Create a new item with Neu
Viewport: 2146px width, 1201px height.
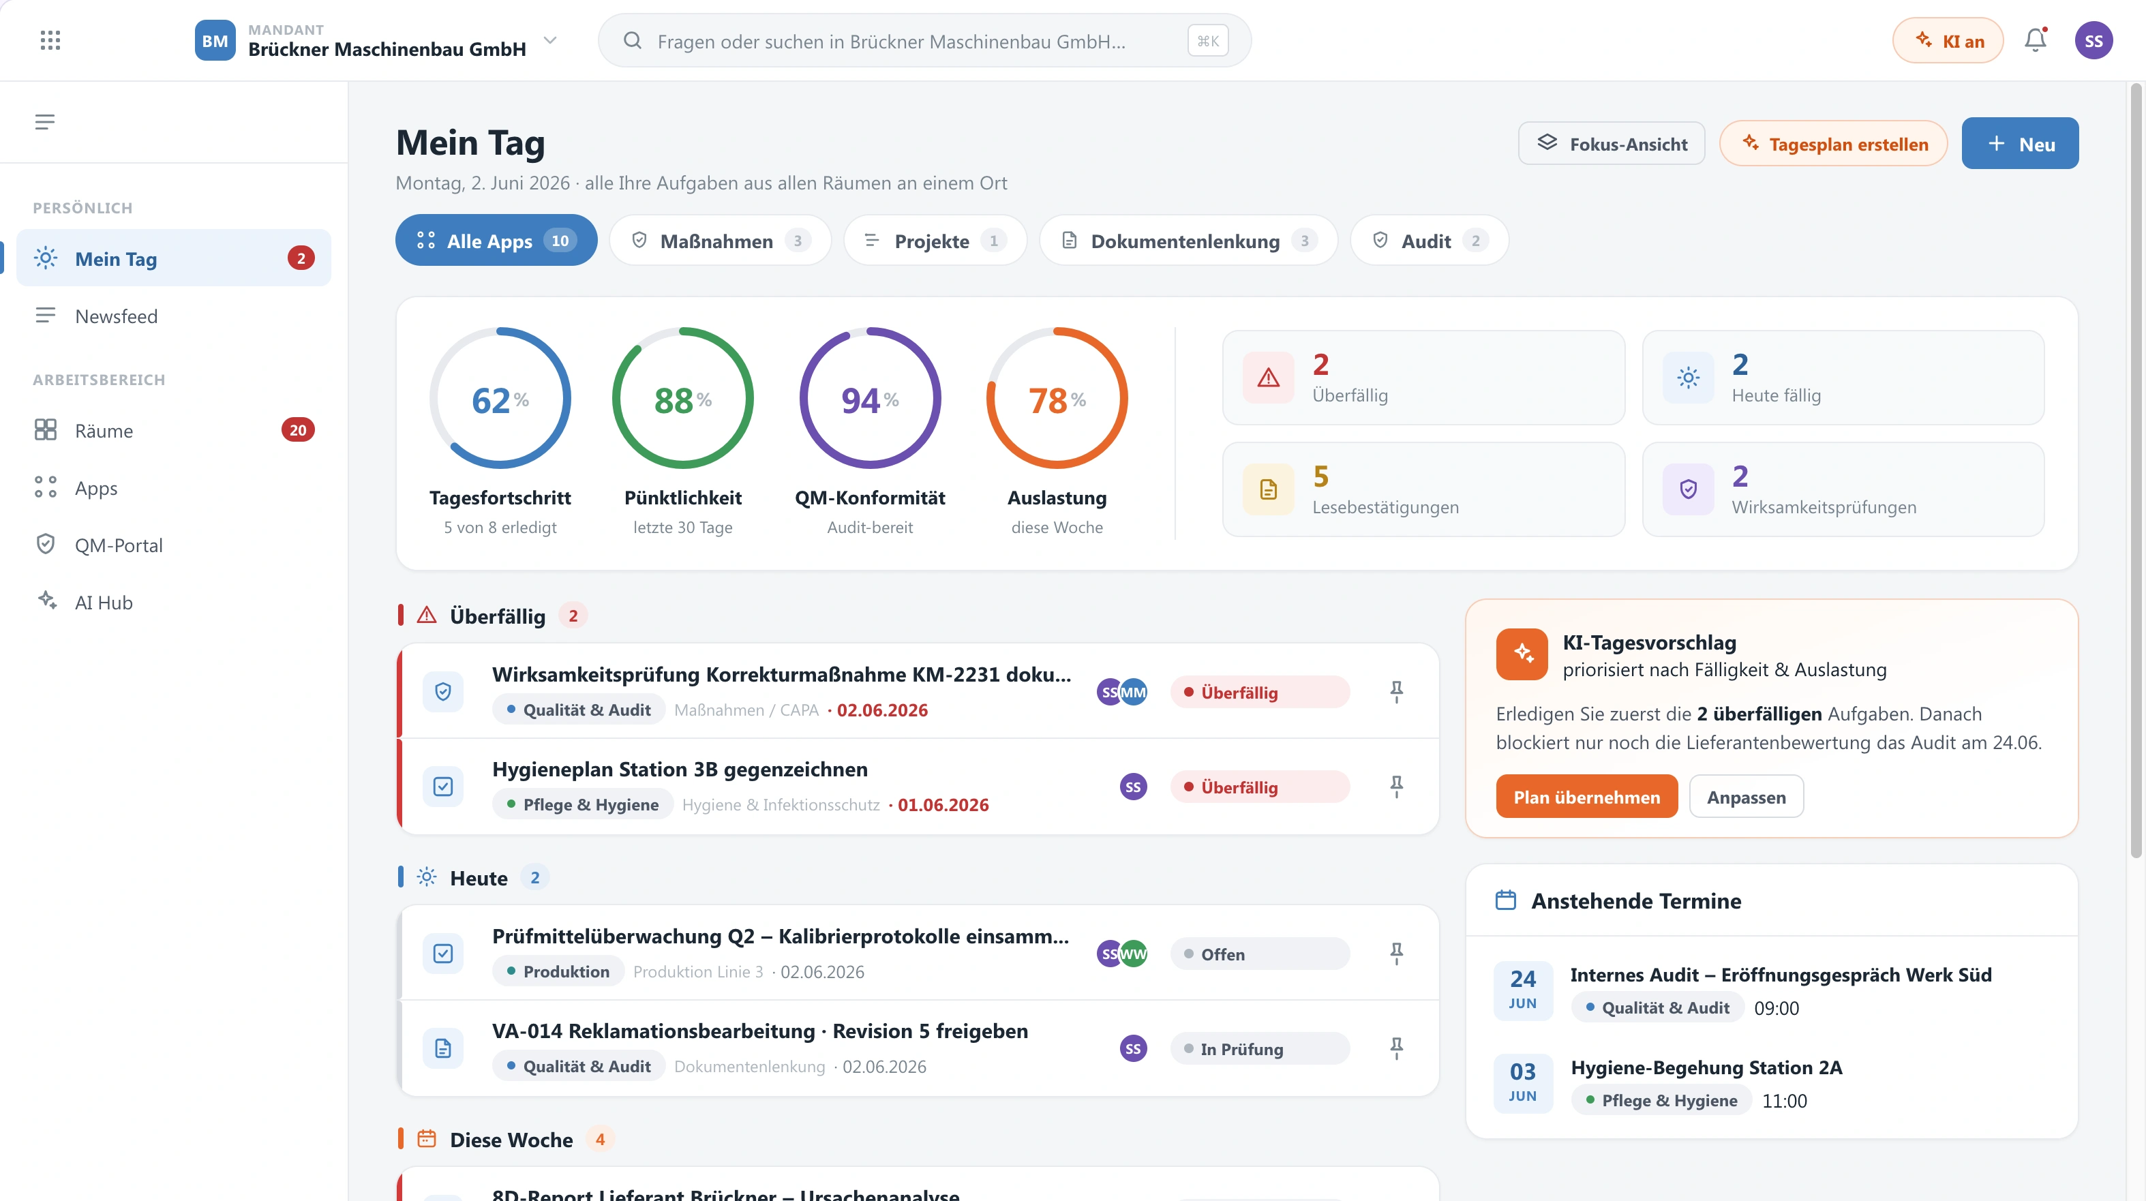[2019, 143]
